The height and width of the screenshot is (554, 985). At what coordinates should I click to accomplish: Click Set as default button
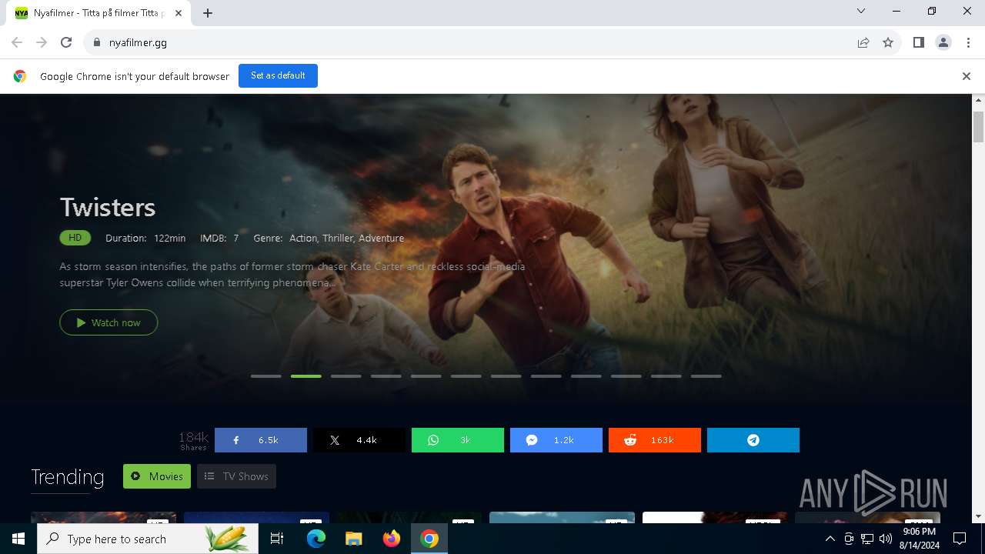point(278,75)
